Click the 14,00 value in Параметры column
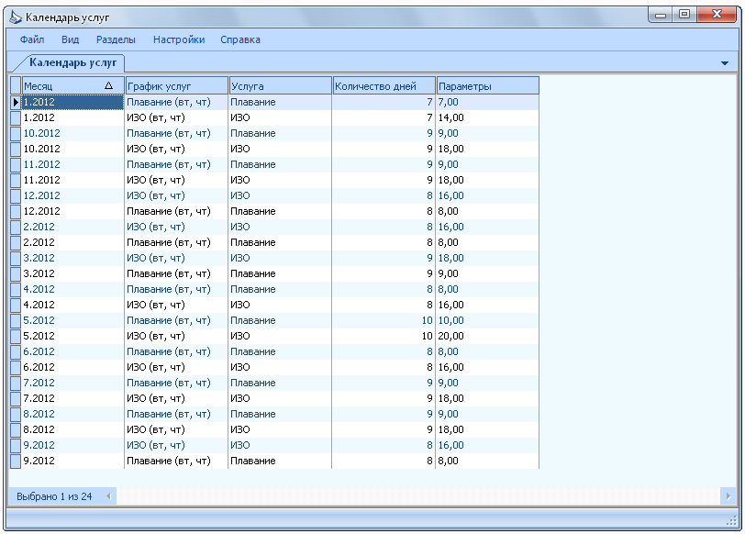The width and height of the screenshot is (745, 534). pos(450,117)
